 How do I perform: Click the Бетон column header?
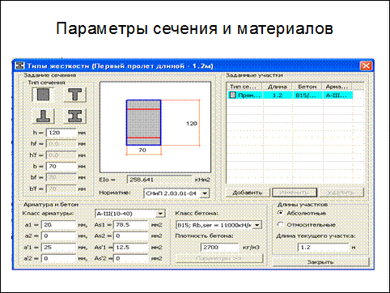pyautogui.click(x=307, y=87)
